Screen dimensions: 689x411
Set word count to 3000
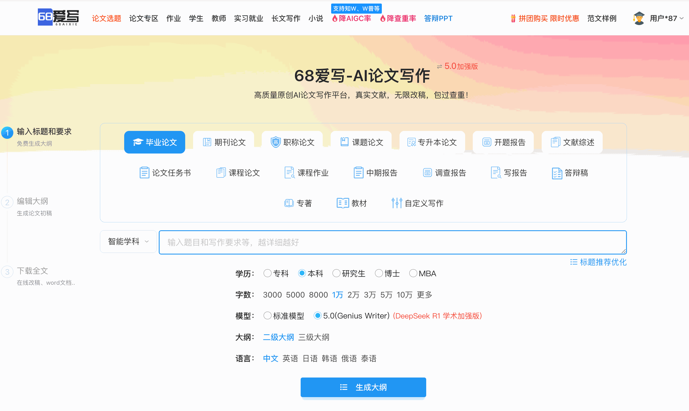272,295
